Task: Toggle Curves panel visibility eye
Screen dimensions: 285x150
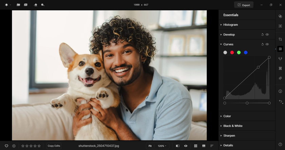Action: pos(267,44)
